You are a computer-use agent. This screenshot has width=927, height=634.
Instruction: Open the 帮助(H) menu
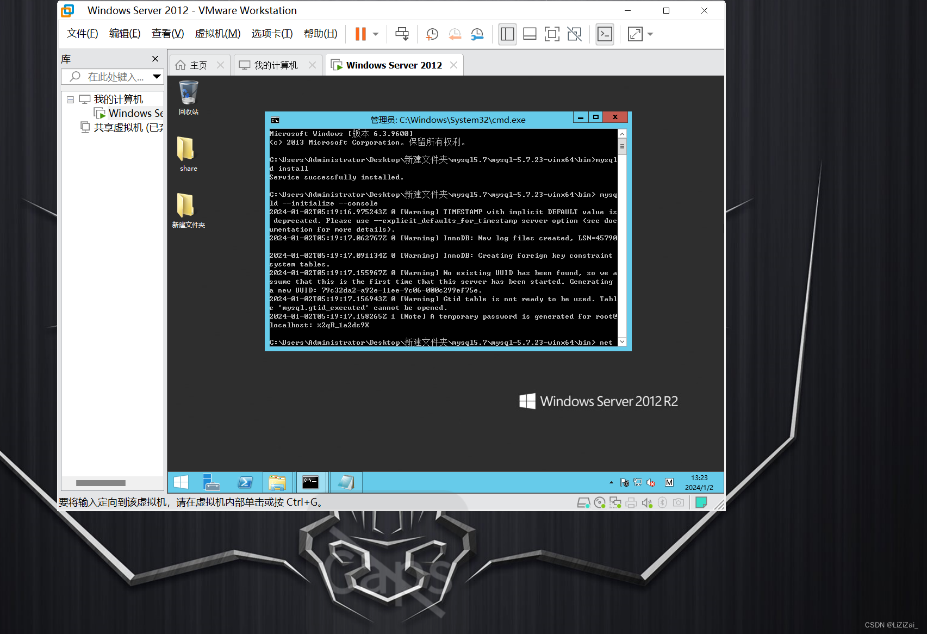(x=320, y=34)
